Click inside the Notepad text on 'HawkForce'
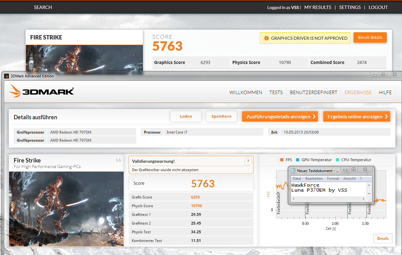This screenshot has height=255, width=402. point(305,185)
